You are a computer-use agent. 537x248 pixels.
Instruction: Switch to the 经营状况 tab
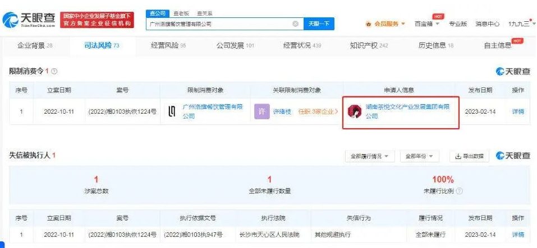pos(302,45)
